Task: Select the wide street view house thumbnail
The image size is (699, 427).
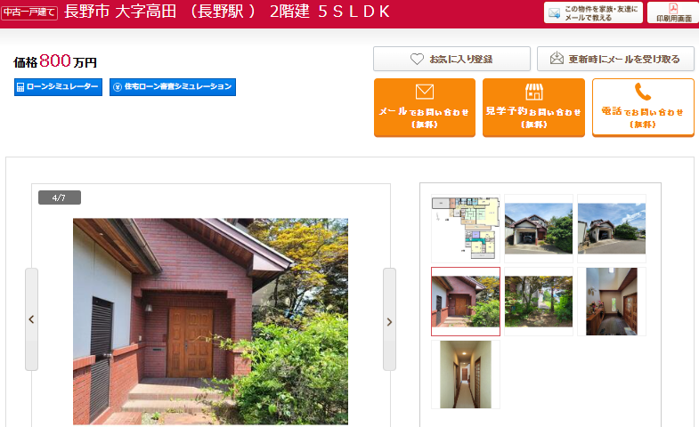Action: click(x=612, y=229)
